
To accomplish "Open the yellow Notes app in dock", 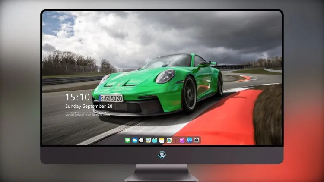I will [x=162, y=141].
